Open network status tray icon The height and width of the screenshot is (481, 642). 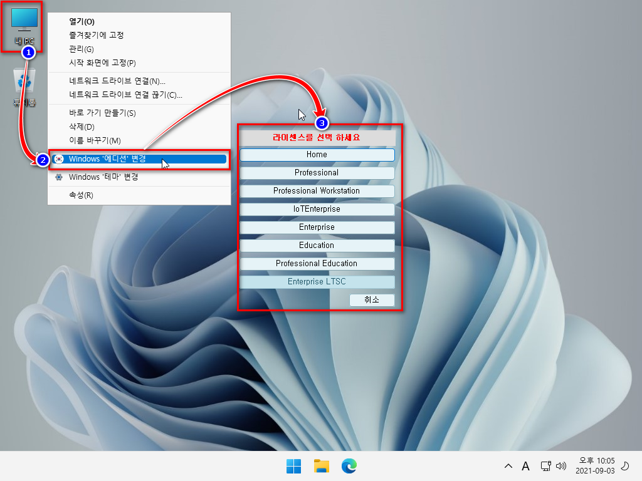tap(546, 466)
